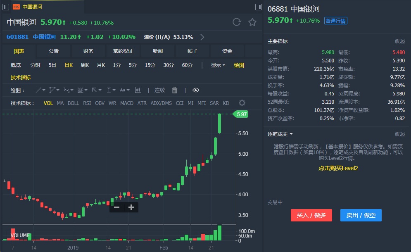Zoom out the chart with minus button

pyautogui.click(x=116, y=207)
